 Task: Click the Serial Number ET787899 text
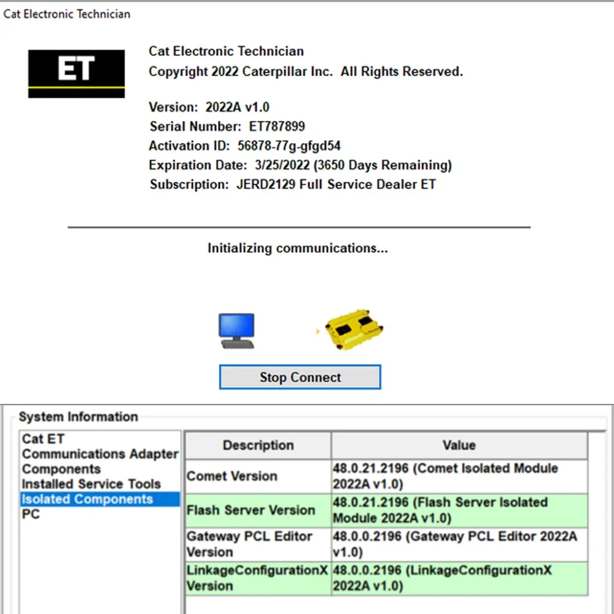tap(227, 126)
